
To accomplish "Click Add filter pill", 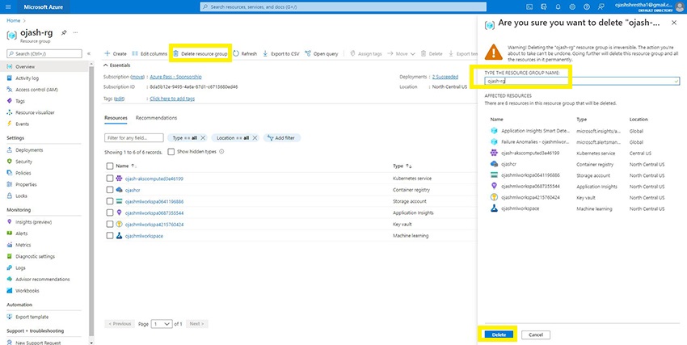I will tap(282, 138).
